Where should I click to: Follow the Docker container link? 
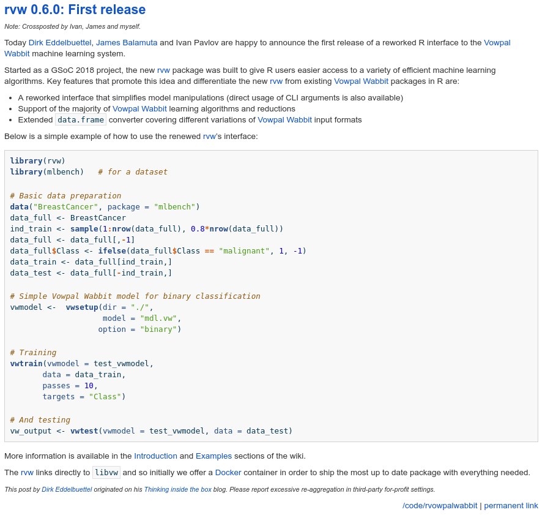click(228, 473)
